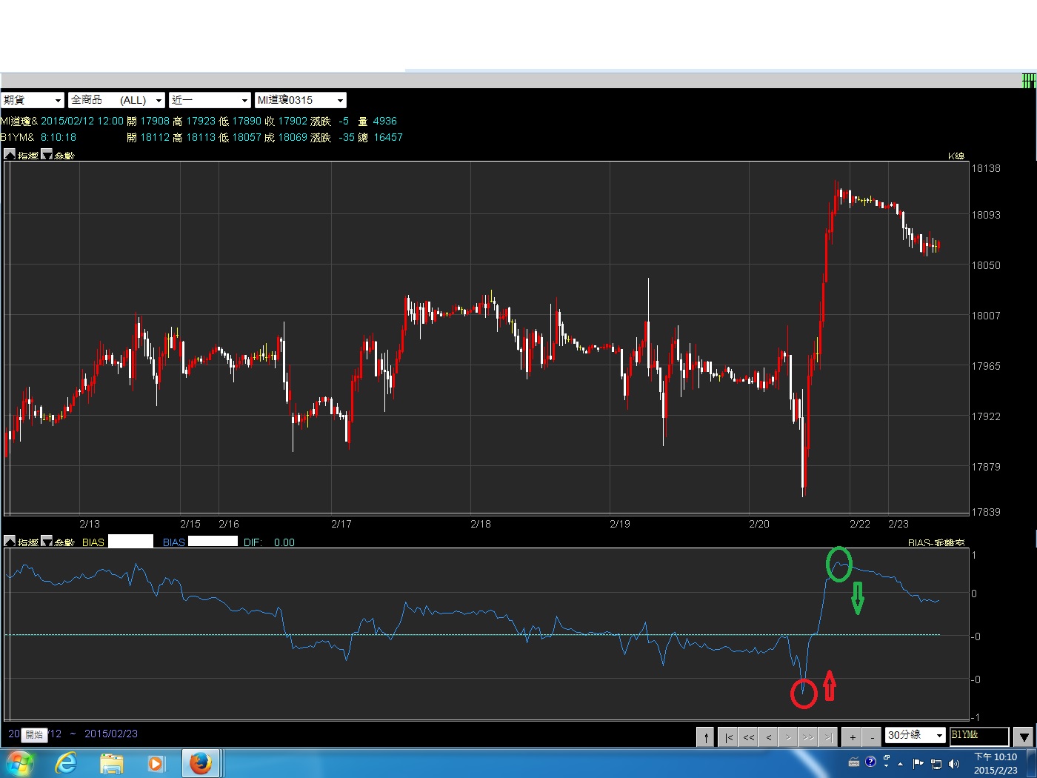
Task: Zoom out chart with - button
Action: tap(873, 737)
